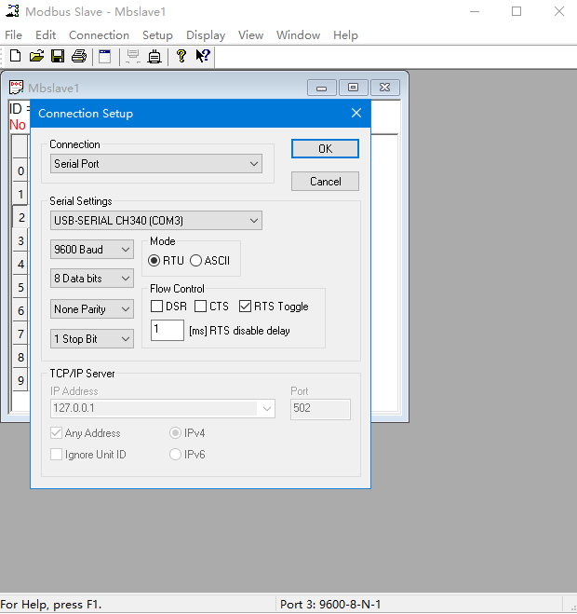Uncheck the RTS Toggle checkbox

[246, 307]
